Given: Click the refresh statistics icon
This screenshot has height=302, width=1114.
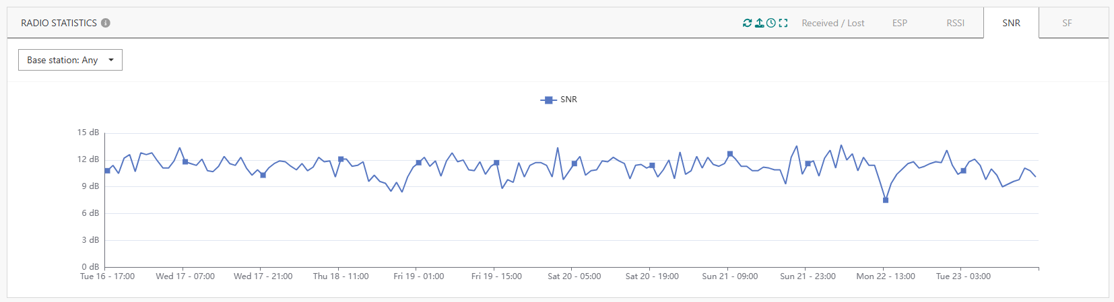Looking at the screenshot, I should (747, 23).
